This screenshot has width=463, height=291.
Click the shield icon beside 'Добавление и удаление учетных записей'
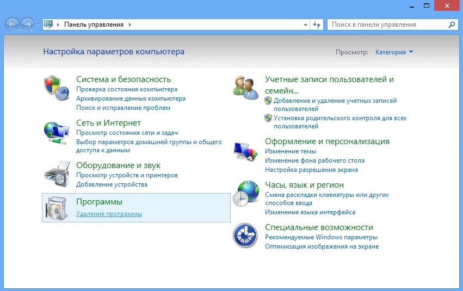268,101
